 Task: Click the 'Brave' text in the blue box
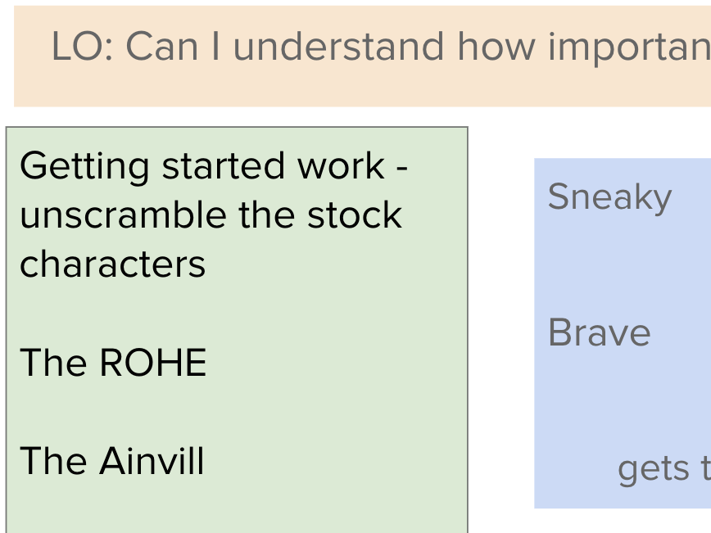600,332
